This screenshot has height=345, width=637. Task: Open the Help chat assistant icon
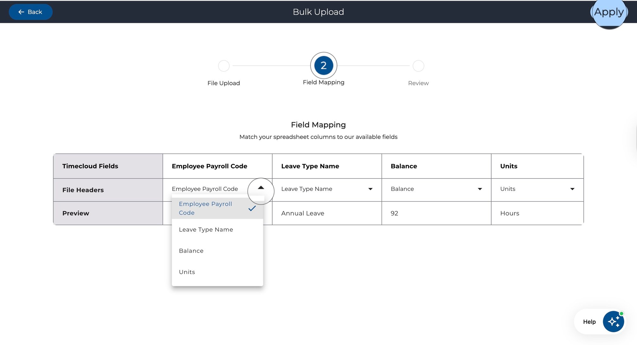613,322
